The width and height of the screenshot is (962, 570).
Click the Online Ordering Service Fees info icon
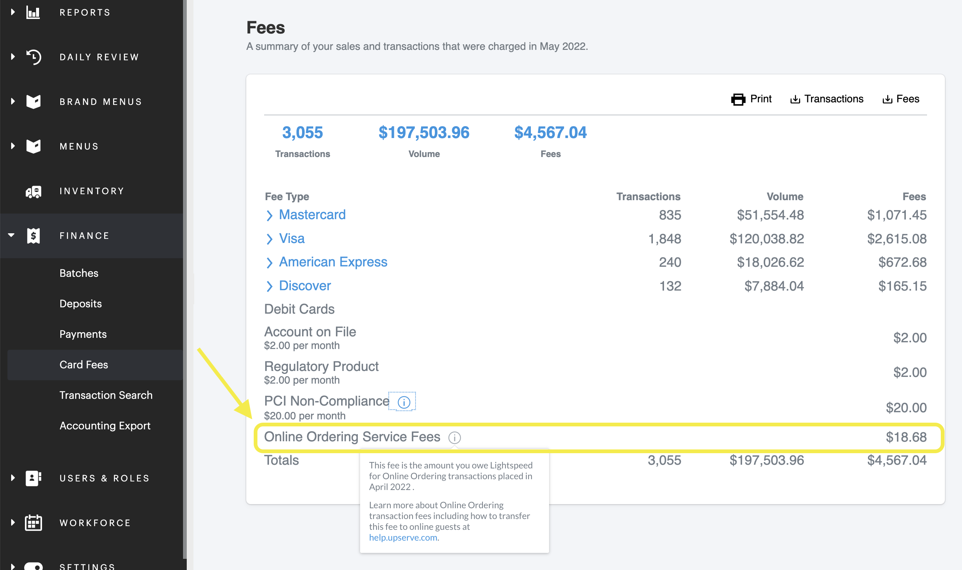454,438
